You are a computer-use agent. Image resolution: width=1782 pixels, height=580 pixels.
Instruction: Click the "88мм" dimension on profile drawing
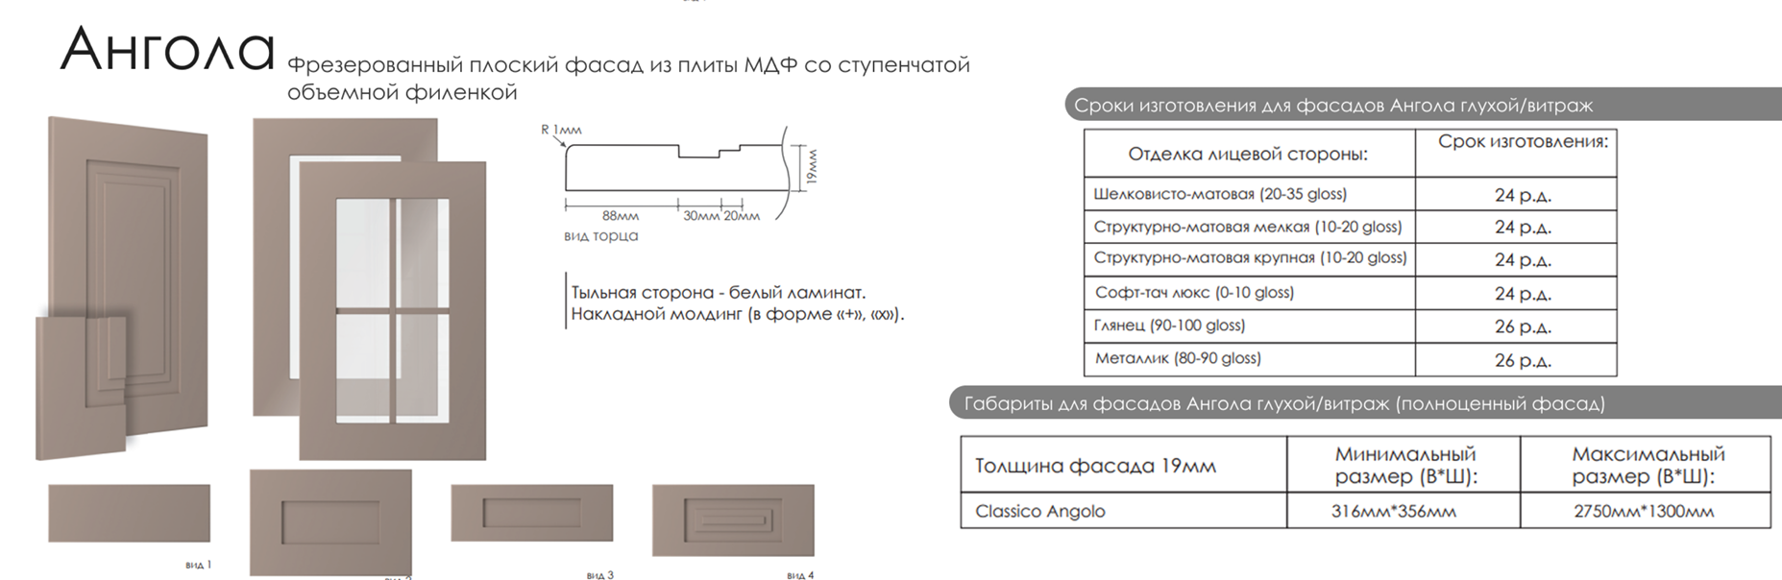[621, 215]
